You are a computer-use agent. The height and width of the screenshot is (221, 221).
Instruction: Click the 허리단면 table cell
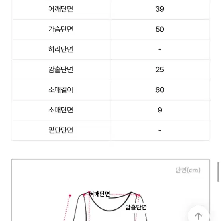click(61, 49)
